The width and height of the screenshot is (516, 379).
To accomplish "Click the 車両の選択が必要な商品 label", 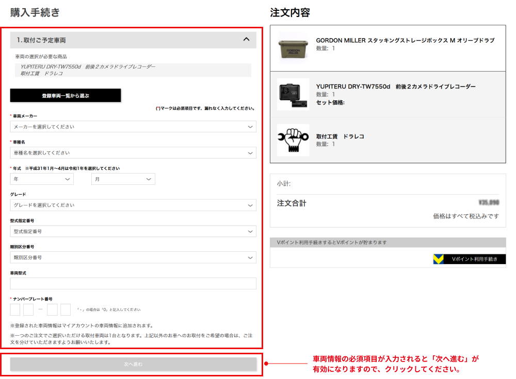I will tap(41, 57).
